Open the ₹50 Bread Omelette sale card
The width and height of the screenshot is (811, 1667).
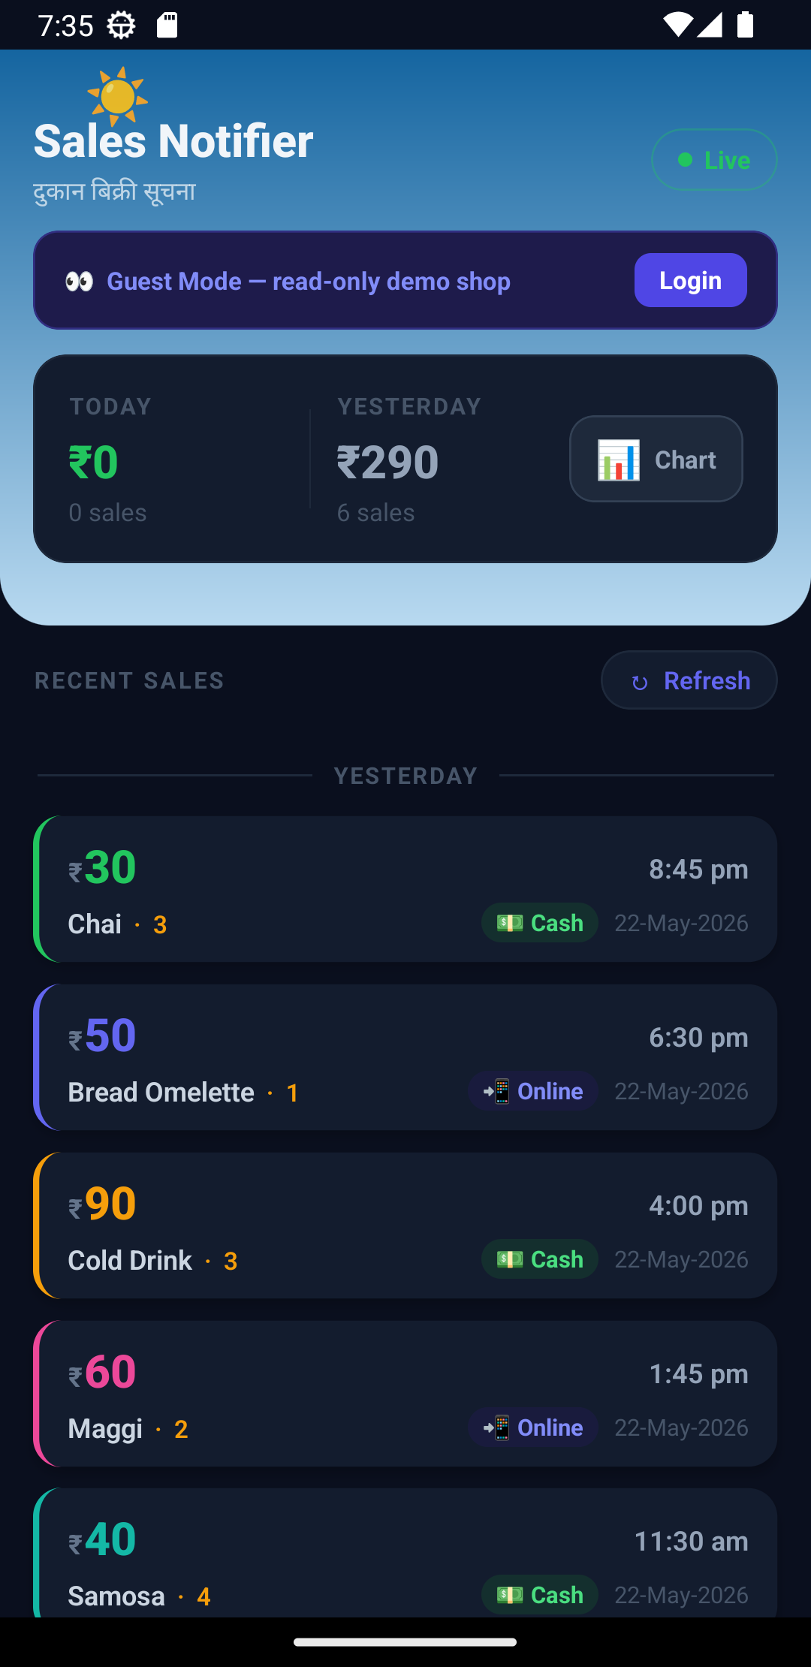pyautogui.click(x=405, y=1057)
